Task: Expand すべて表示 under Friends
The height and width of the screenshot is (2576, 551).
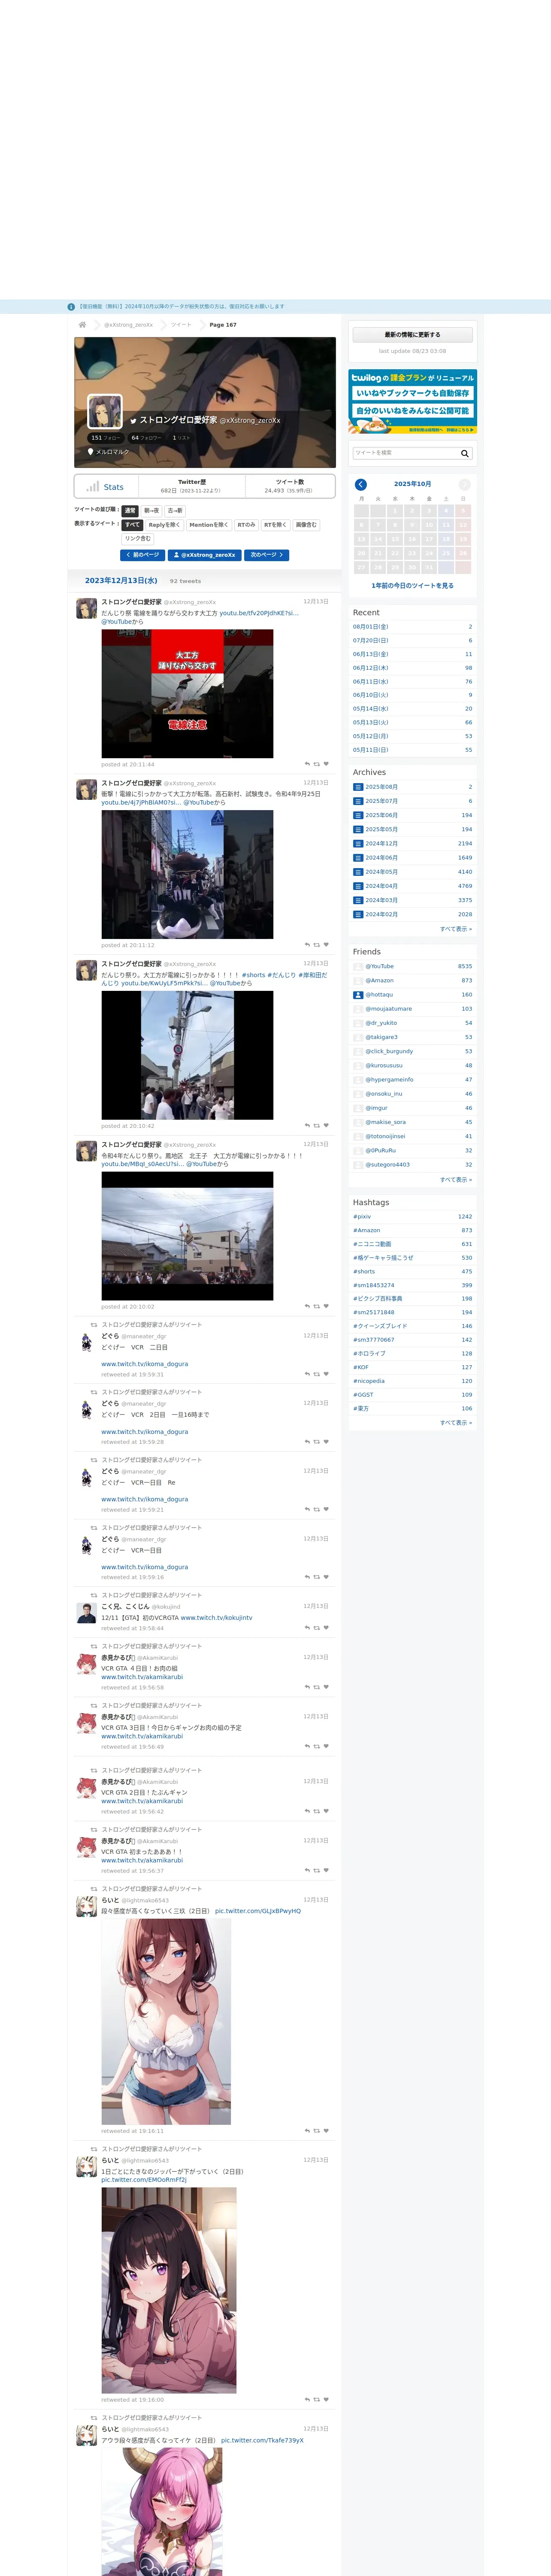Action: coord(456,1180)
